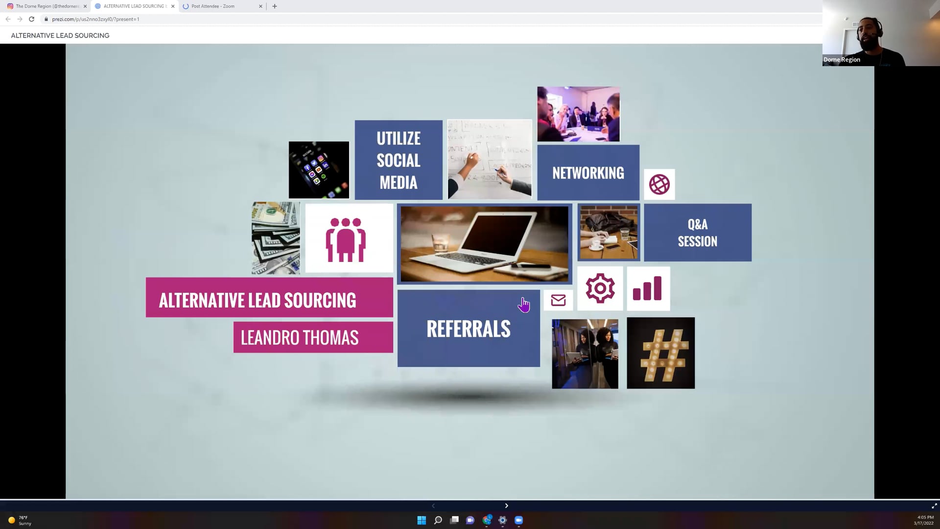Click the gear icon tile in the presentation

coord(600,289)
